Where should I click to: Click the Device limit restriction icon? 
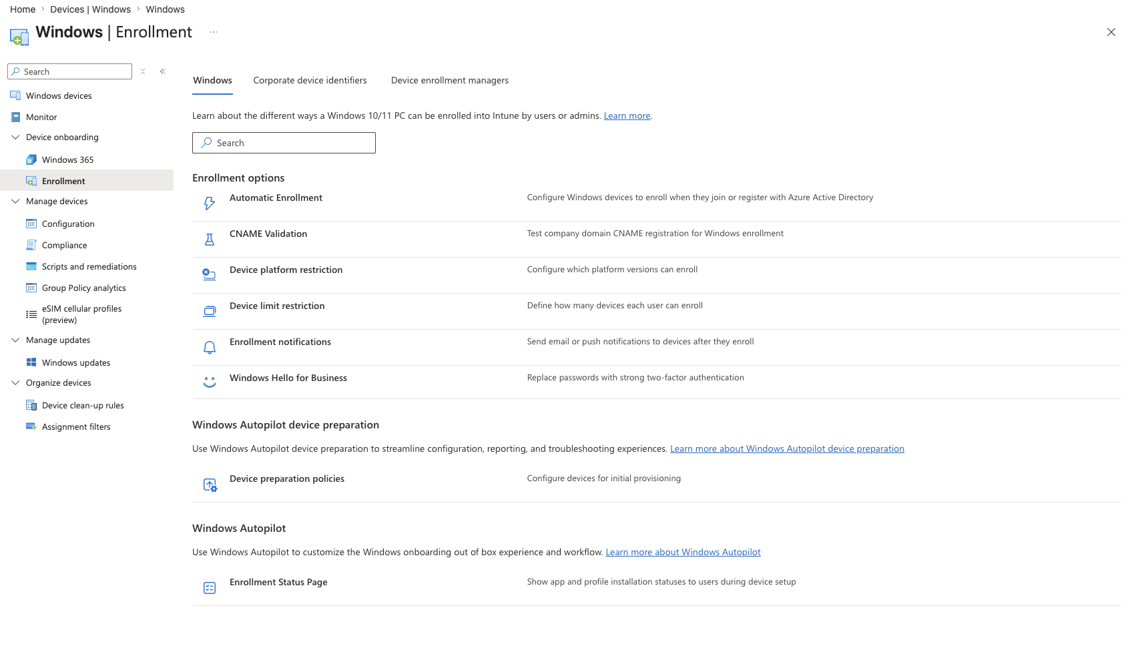point(210,311)
